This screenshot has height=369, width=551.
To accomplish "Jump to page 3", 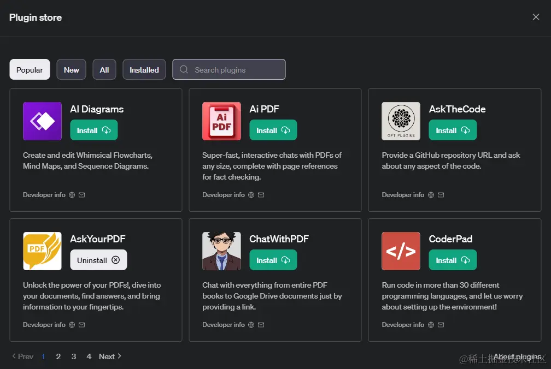I will coord(73,356).
